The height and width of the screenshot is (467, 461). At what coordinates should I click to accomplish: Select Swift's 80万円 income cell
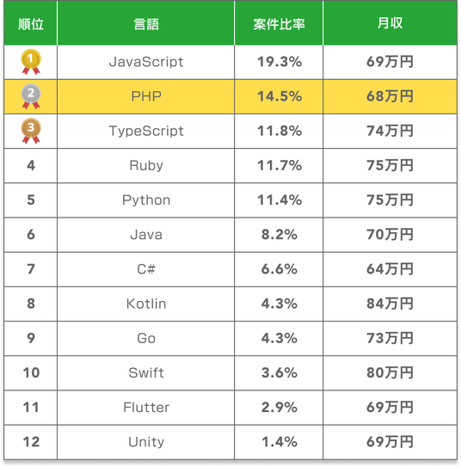click(x=390, y=373)
